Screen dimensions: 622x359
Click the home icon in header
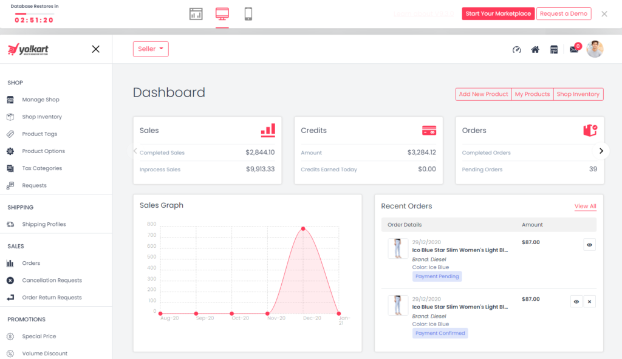coord(535,50)
